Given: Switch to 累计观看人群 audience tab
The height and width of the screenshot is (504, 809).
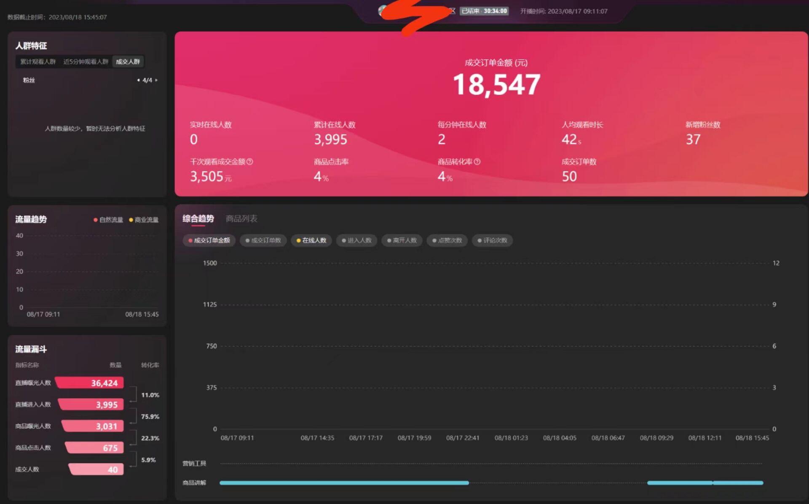Looking at the screenshot, I should (x=38, y=62).
